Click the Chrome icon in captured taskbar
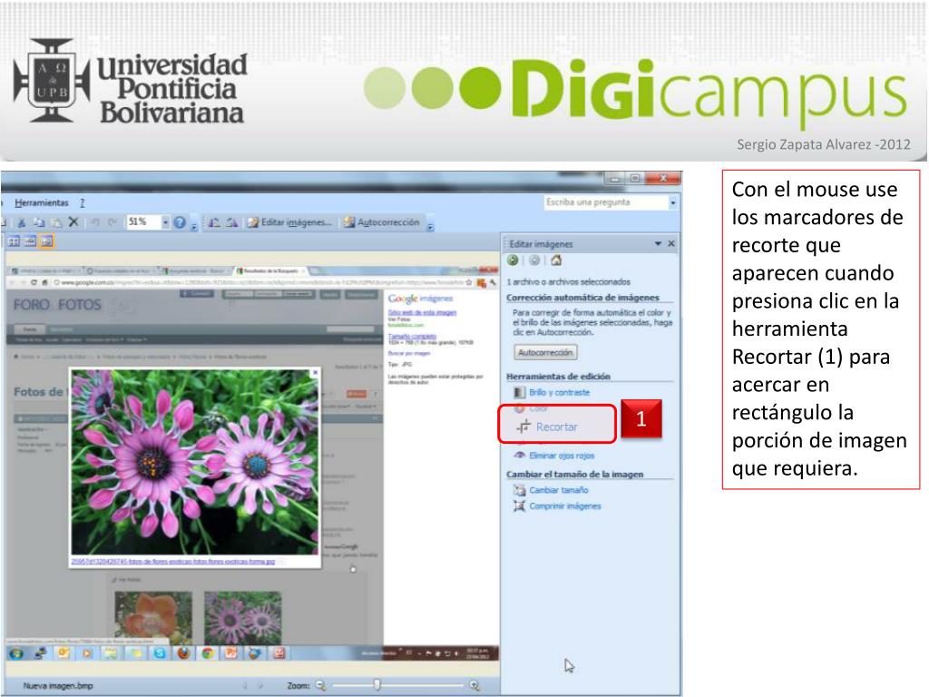Image resolution: width=929 pixels, height=697 pixels. click(x=208, y=653)
